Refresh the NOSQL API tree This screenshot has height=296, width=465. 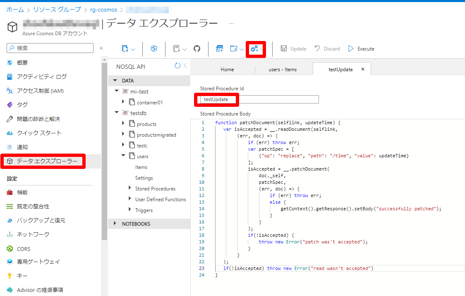(177, 65)
